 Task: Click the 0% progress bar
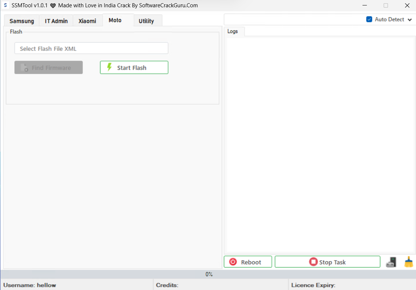(208, 274)
